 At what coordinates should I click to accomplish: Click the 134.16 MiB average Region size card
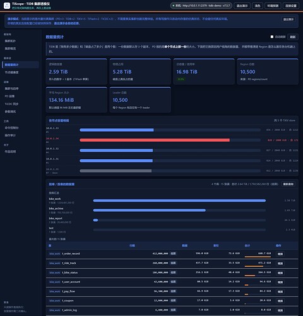point(76,100)
